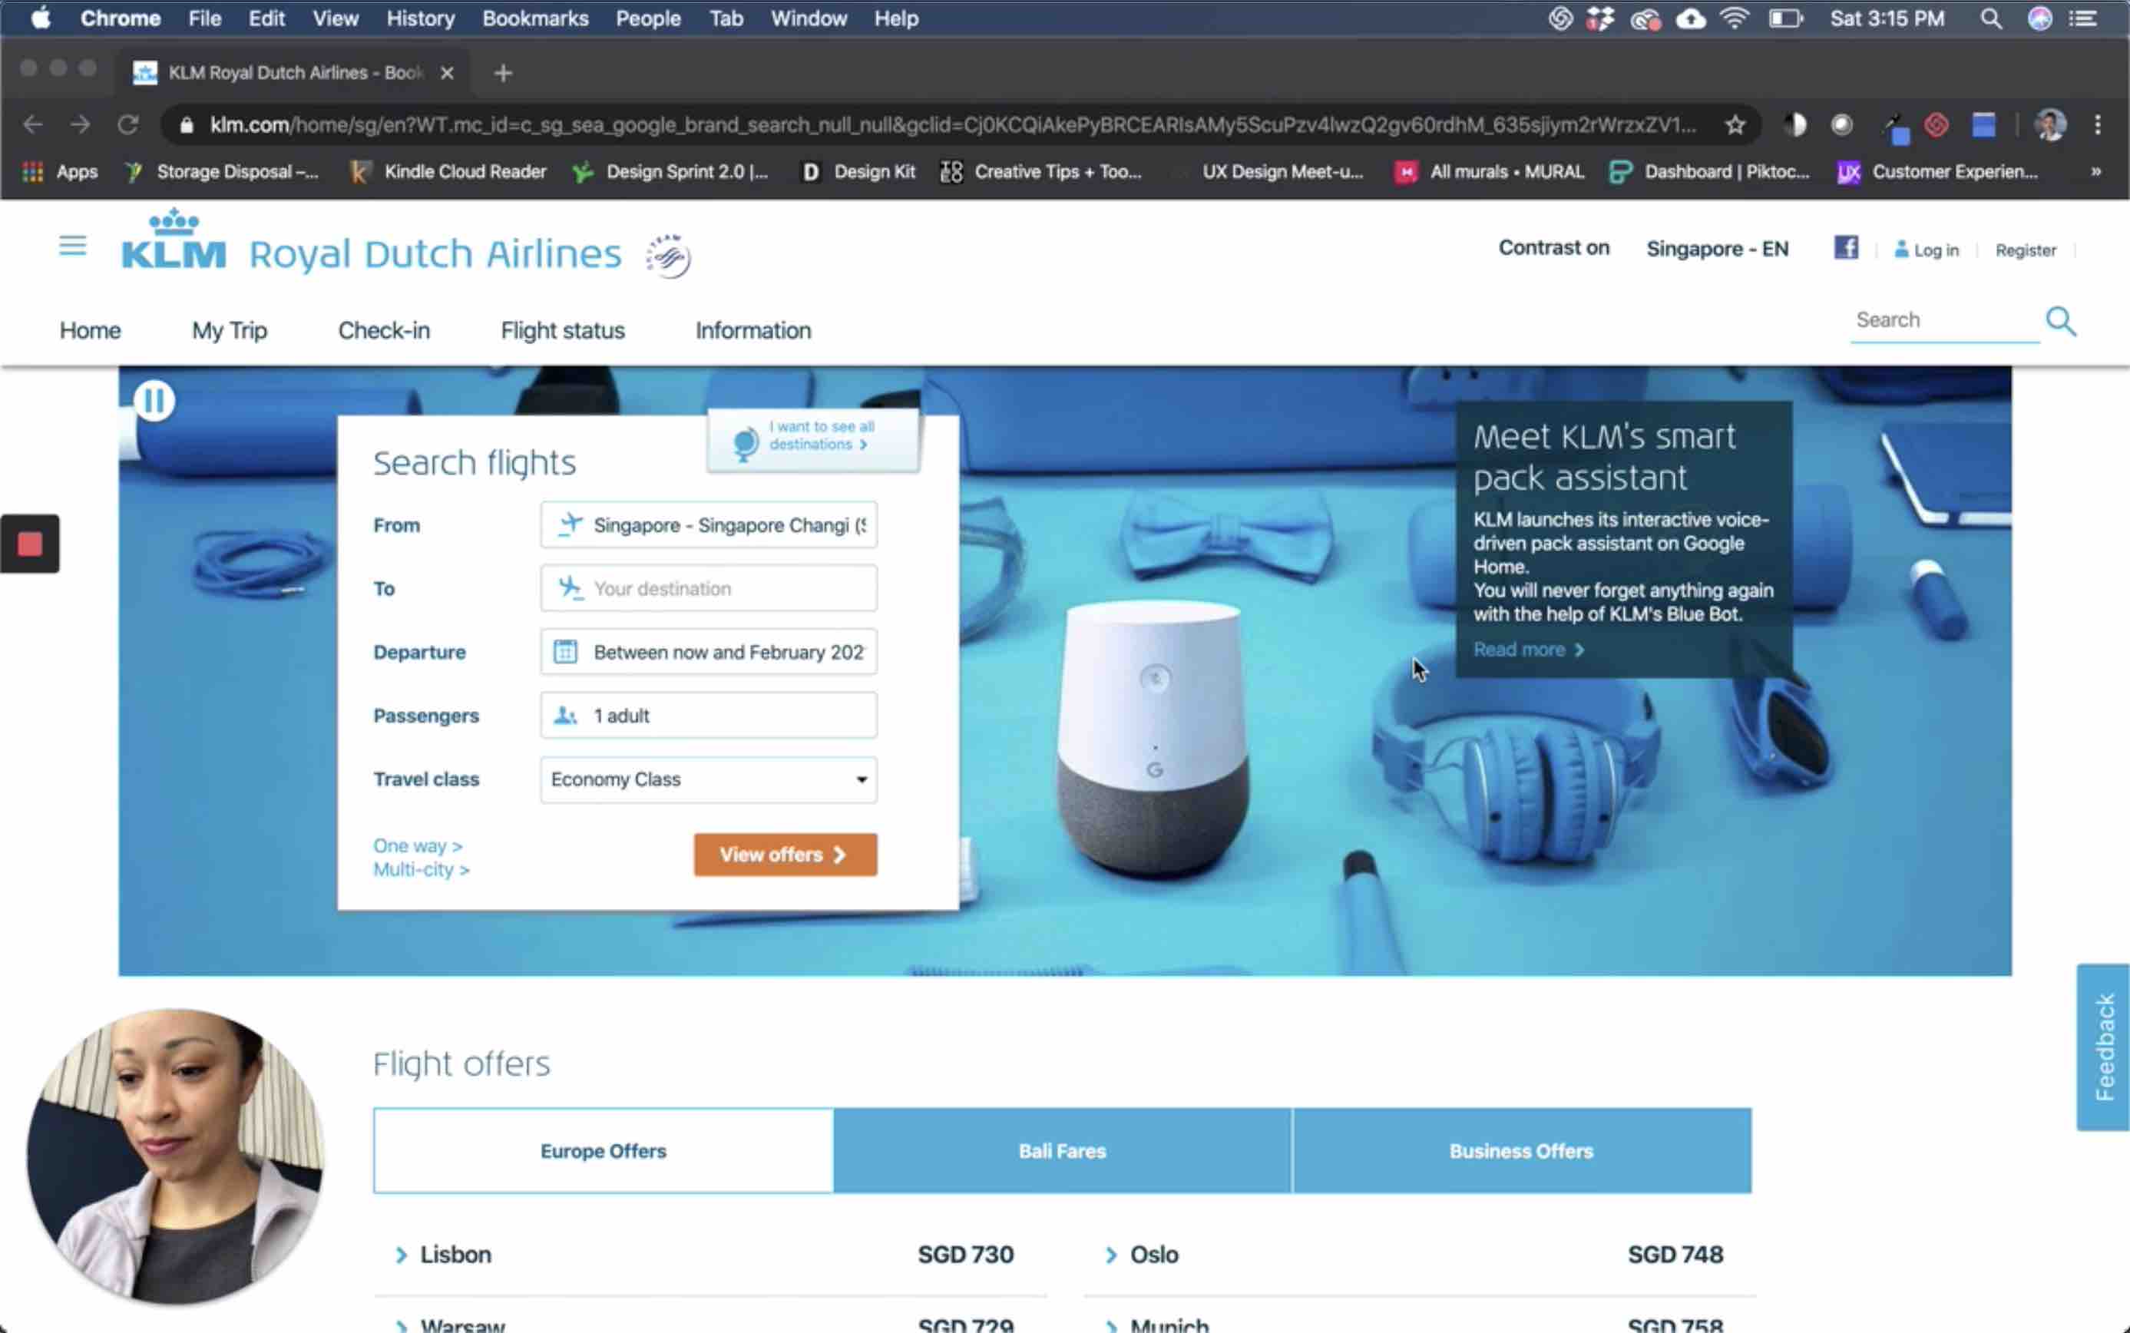Click the calendar icon in Departure field
This screenshot has width=2130, height=1333.
pos(567,651)
